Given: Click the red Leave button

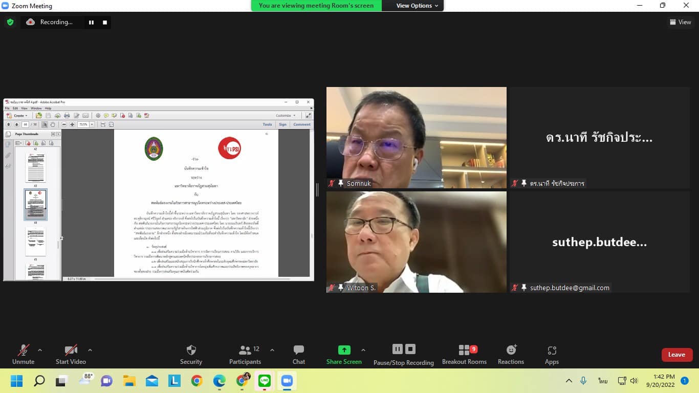Looking at the screenshot, I should 676,355.
